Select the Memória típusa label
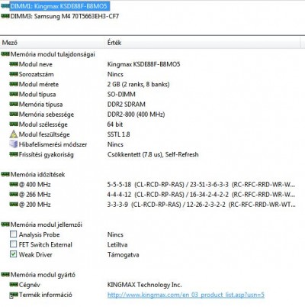This screenshot has width=305, height=307. 40,105
